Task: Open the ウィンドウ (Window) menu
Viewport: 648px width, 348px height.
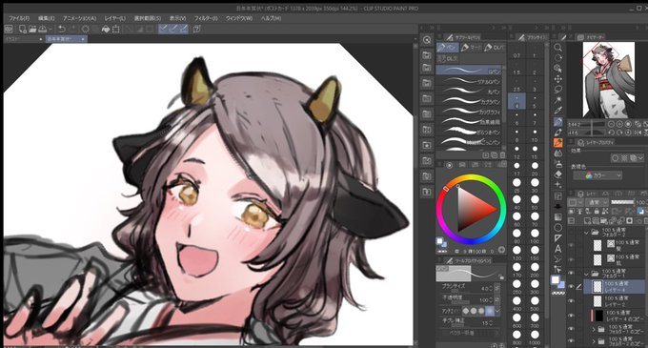Action: pos(239,18)
